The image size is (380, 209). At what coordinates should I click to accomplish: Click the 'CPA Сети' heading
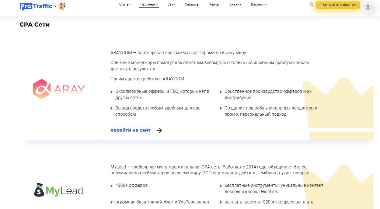tap(35, 24)
